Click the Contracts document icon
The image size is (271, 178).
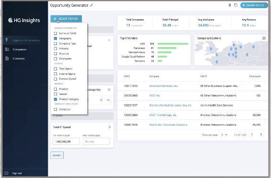[x=7, y=59]
